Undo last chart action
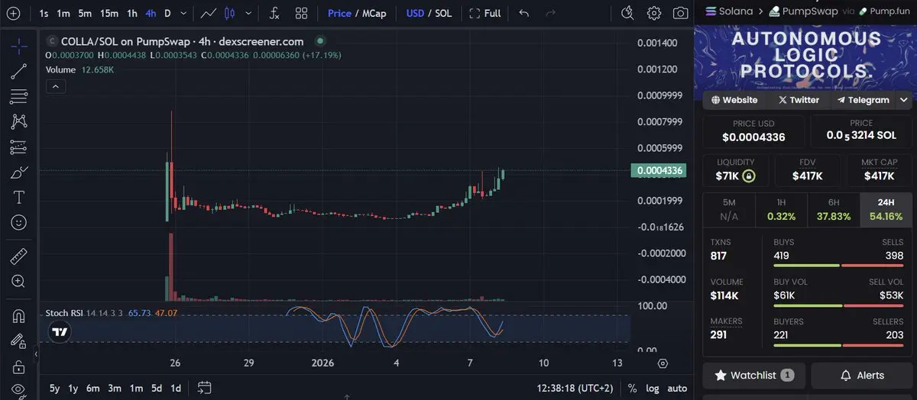Screen dimensions: 917x400 (523, 13)
